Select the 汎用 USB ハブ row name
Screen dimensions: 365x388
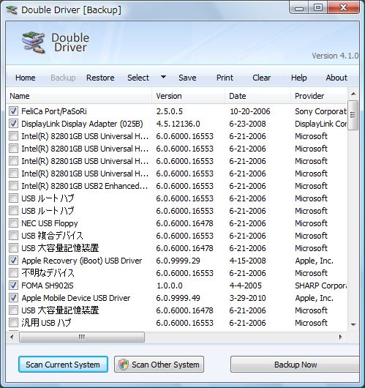tap(46, 323)
